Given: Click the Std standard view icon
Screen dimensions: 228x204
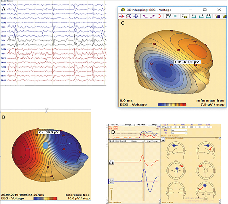Looking at the screenshot, I should [168, 16].
